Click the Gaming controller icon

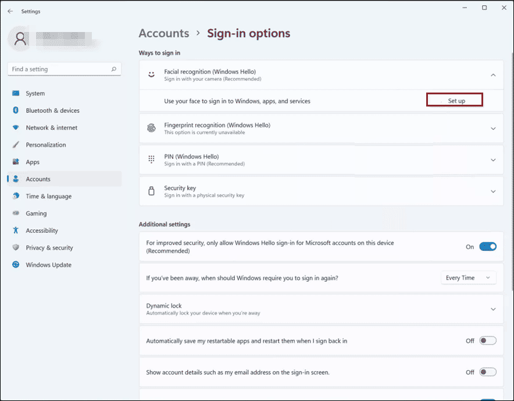pos(16,213)
